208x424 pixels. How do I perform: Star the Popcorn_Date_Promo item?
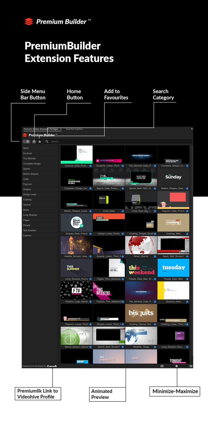(187, 211)
